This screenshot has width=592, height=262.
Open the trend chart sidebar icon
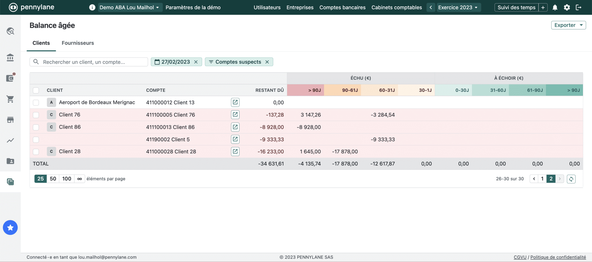tap(10, 140)
